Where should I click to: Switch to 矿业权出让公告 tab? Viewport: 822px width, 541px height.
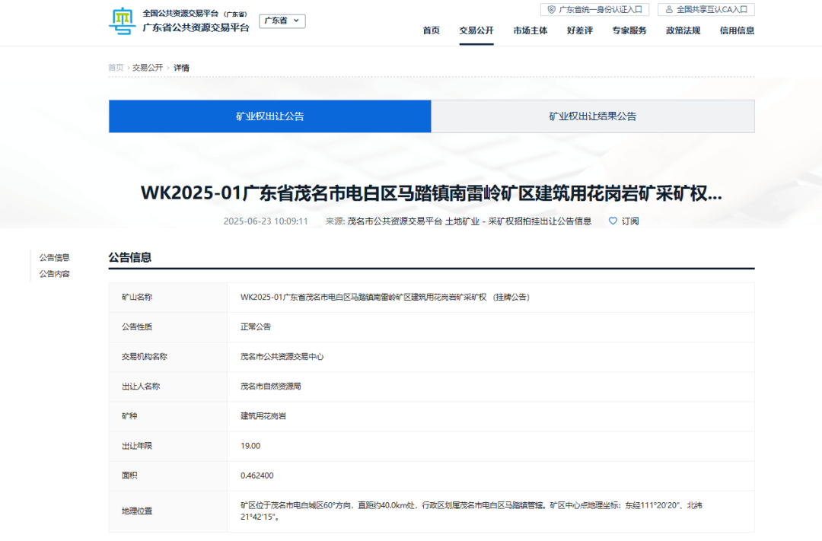[x=270, y=116]
